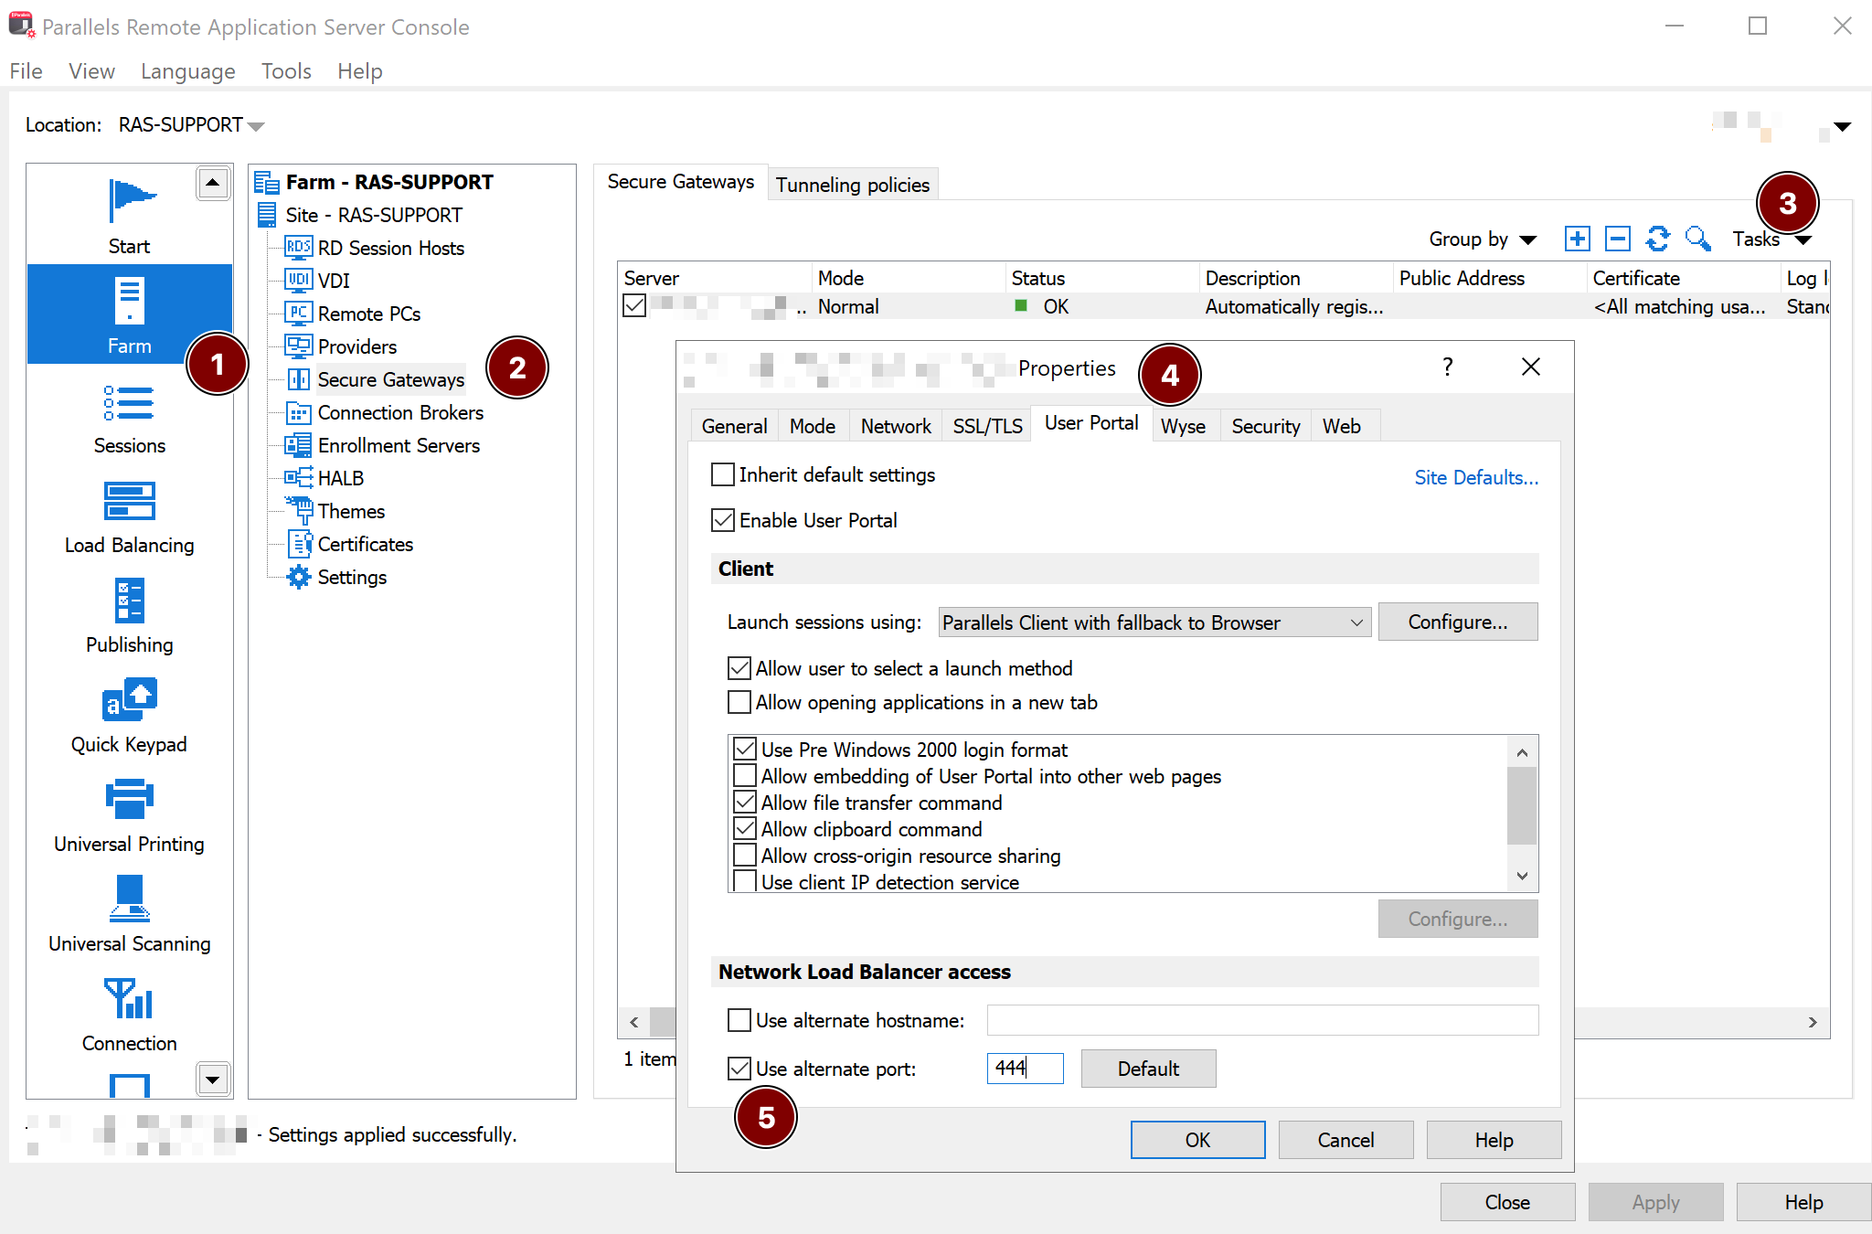
Task: Open Launch sessions using dropdown
Action: (x=1155, y=622)
